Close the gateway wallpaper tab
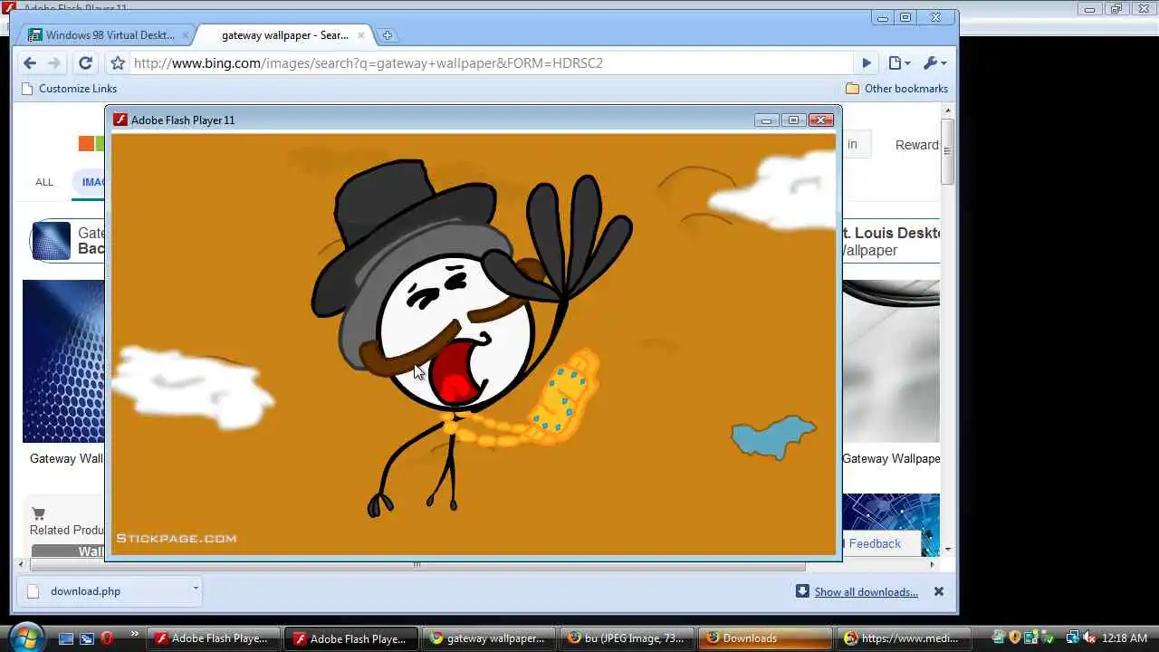Screen dimensions: 1159x652 coord(360,35)
